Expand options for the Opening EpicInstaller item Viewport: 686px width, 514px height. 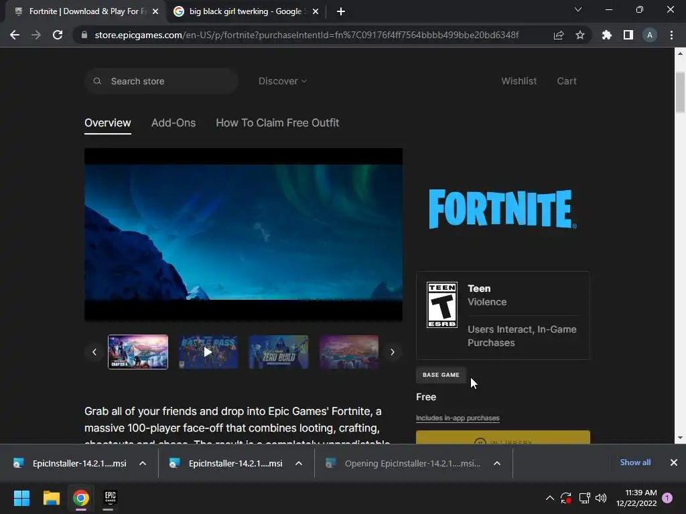click(497, 463)
